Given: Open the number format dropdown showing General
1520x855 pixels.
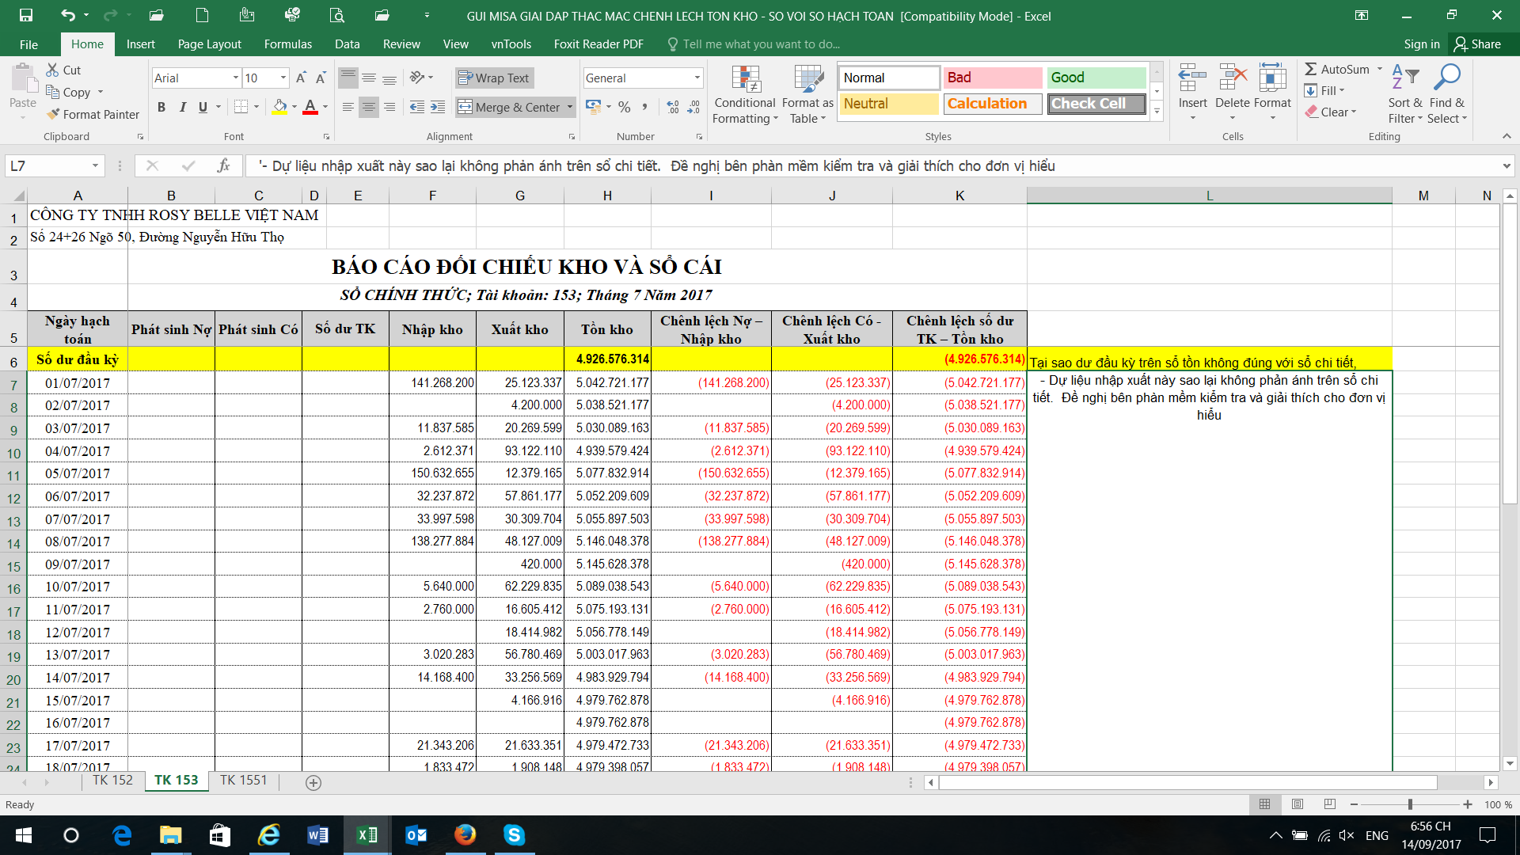Looking at the screenshot, I should [x=697, y=78].
